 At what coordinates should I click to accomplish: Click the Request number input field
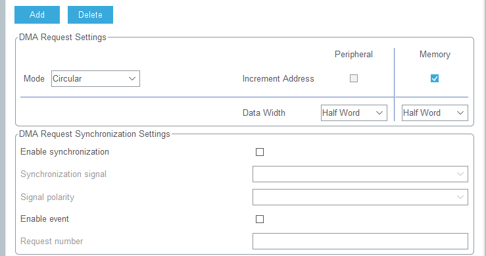(x=360, y=241)
